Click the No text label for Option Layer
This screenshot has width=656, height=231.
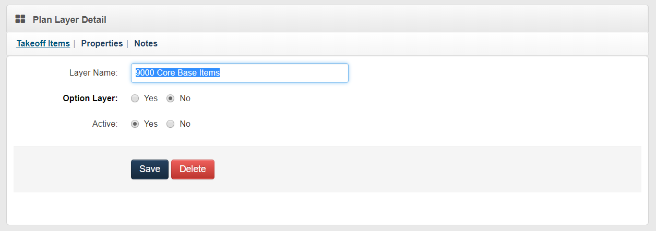click(x=185, y=99)
